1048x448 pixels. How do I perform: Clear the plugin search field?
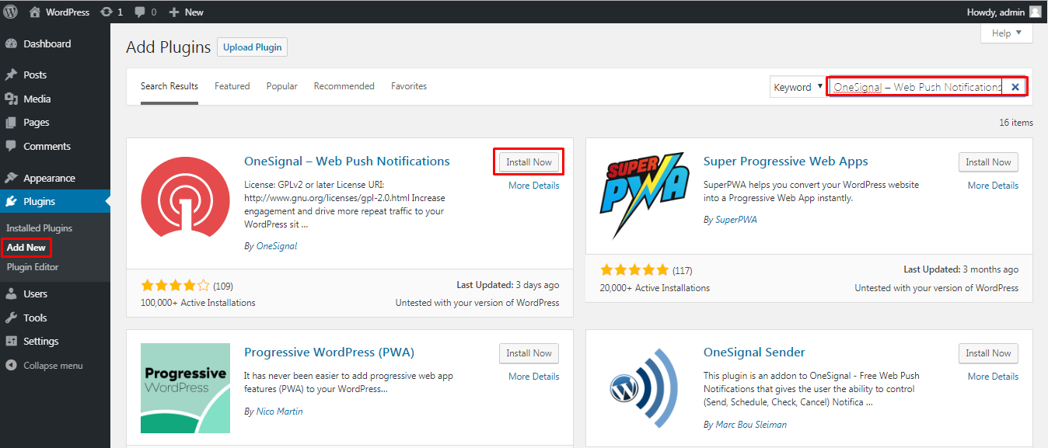click(1015, 87)
